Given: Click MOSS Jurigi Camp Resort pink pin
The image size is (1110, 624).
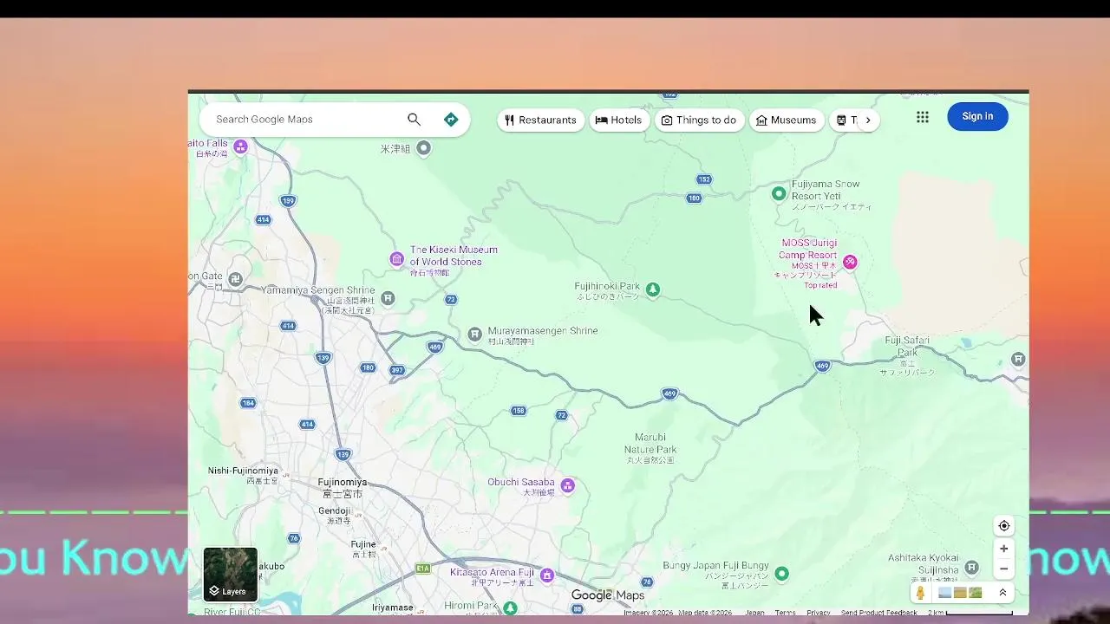Looking at the screenshot, I should pos(850,262).
